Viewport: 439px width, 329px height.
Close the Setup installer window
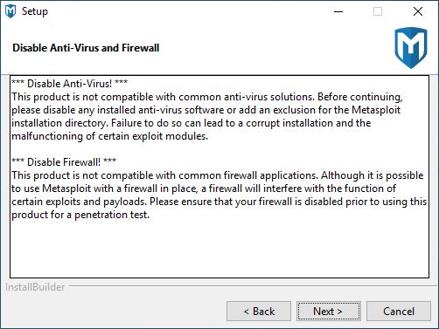418,11
